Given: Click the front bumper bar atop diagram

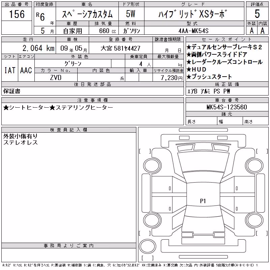Looking at the screenshot, I should 203,130.
